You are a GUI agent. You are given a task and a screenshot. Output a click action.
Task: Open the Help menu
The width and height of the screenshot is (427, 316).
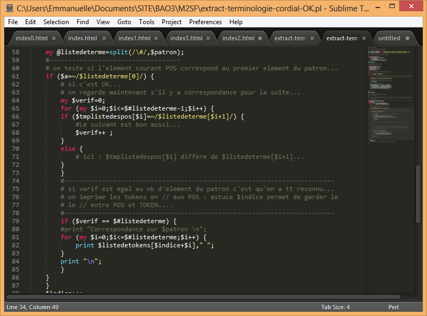(x=236, y=22)
